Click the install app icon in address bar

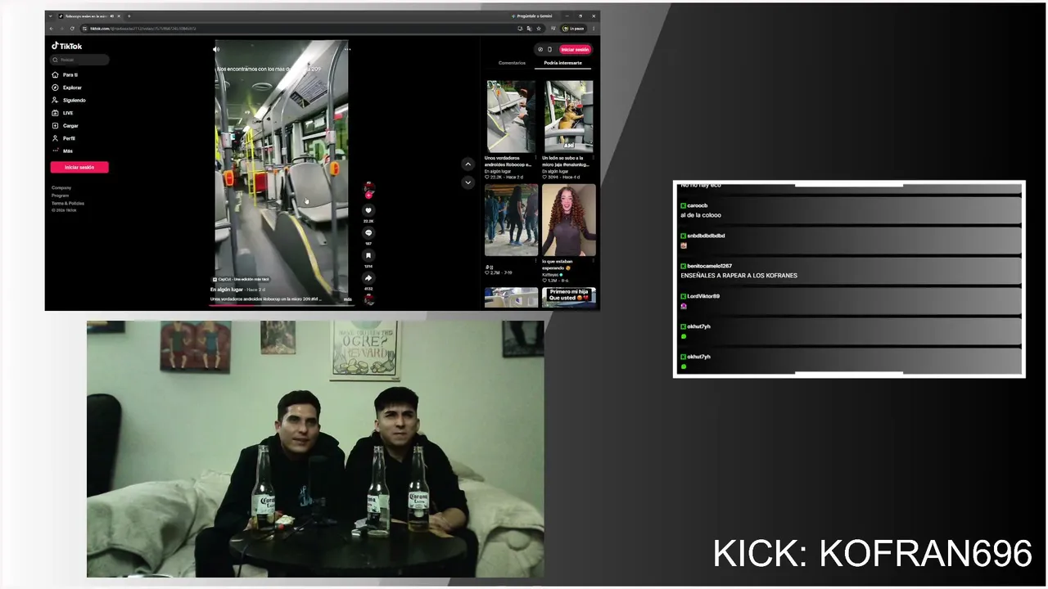pyautogui.click(x=520, y=29)
